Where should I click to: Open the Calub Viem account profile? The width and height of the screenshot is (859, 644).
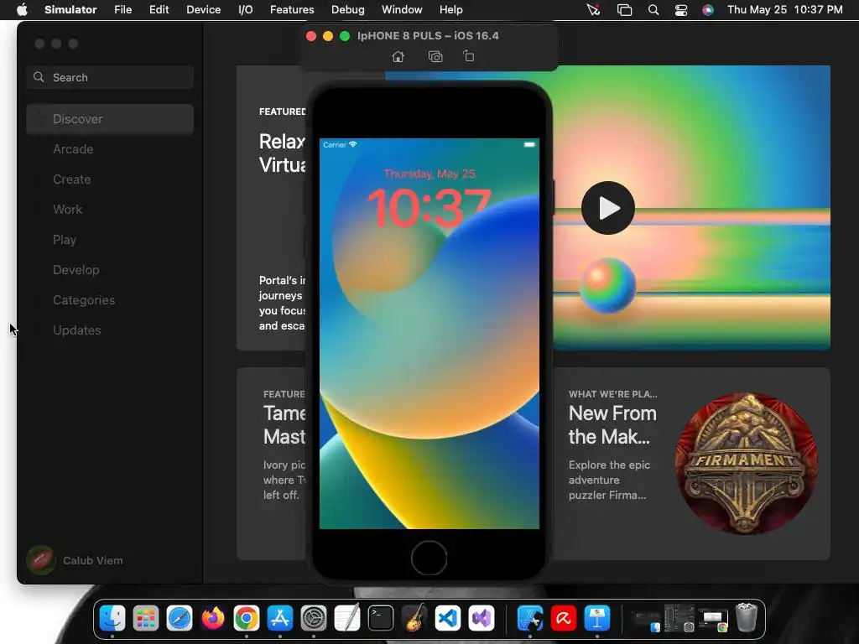pyautogui.click(x=75, y=560)
